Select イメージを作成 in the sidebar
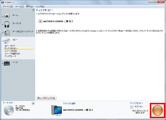Image resolution: width=166 pixels, height=120 pixels. (11, 51)
